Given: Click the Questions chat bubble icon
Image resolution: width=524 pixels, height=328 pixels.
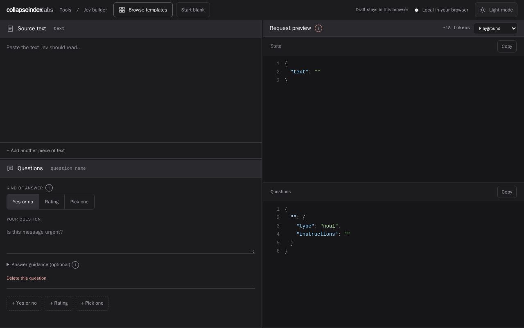Looking at the screenshot, I should [x=10, y=169].
